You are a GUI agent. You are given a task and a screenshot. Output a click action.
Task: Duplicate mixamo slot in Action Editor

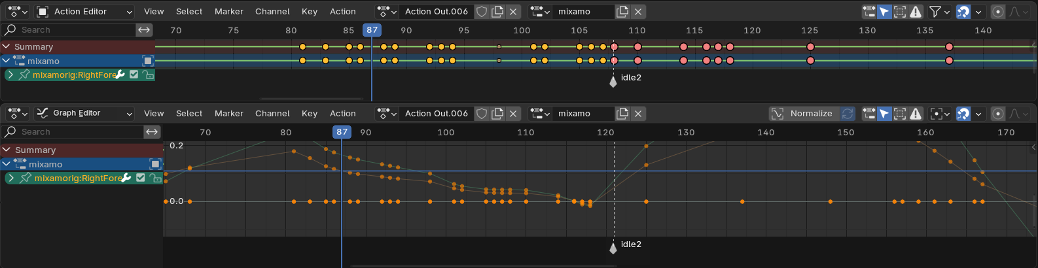622,11
